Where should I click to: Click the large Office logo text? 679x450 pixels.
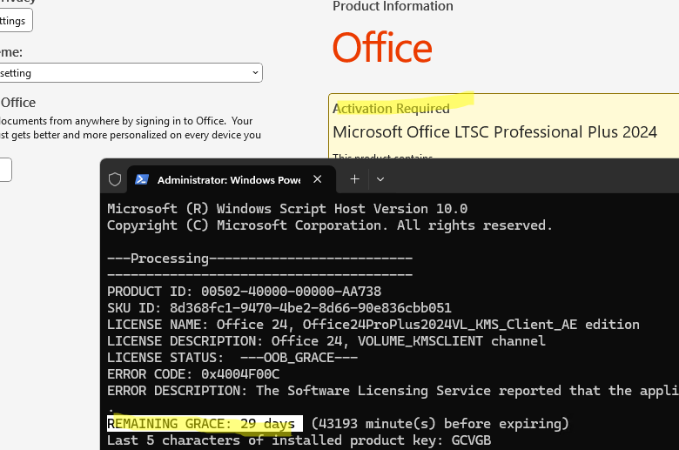(382, 50)
